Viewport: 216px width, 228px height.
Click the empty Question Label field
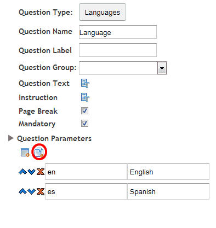coord(118,50)
